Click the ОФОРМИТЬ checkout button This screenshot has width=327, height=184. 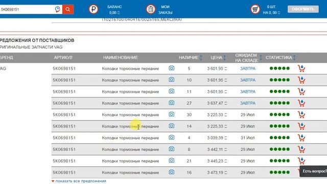tap(303, 9)
